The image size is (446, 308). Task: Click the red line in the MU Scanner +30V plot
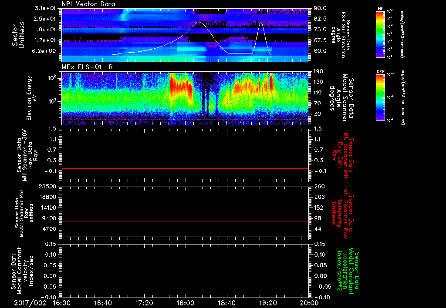(185, 169)
